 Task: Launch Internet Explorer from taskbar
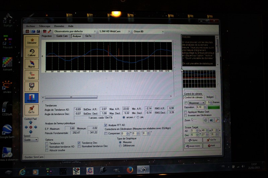tap(22, 172)
